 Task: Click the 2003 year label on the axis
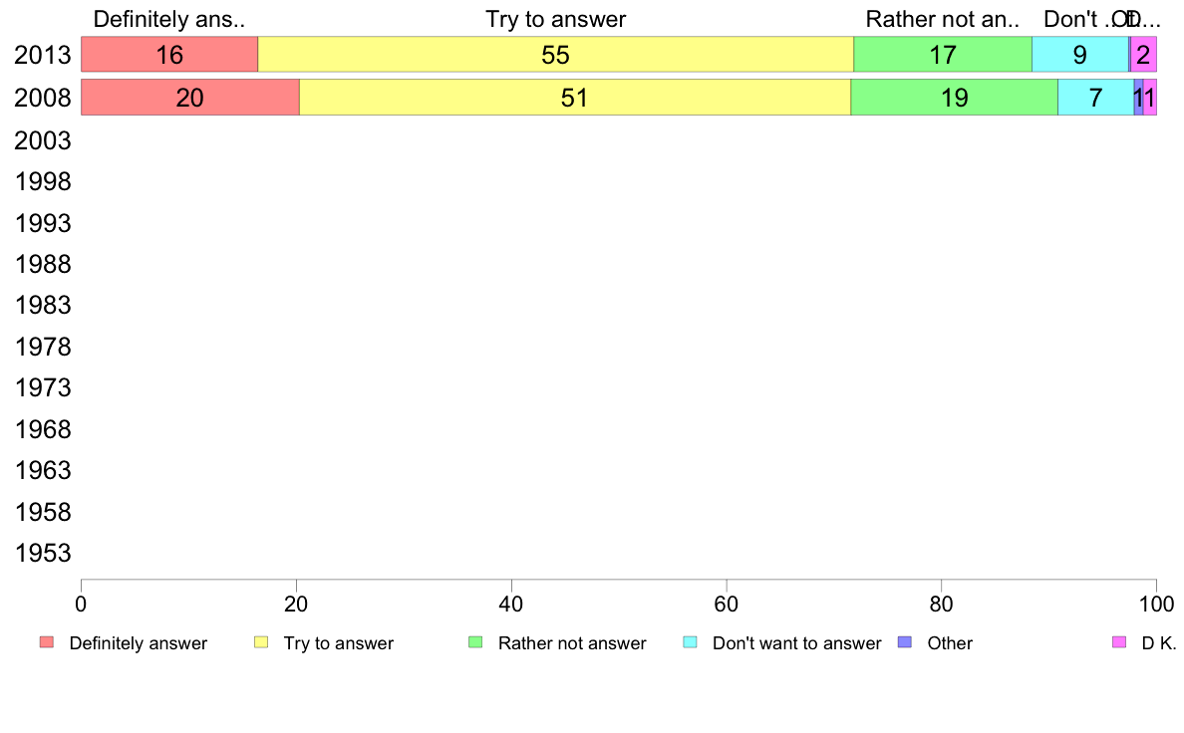pos(43,140)
